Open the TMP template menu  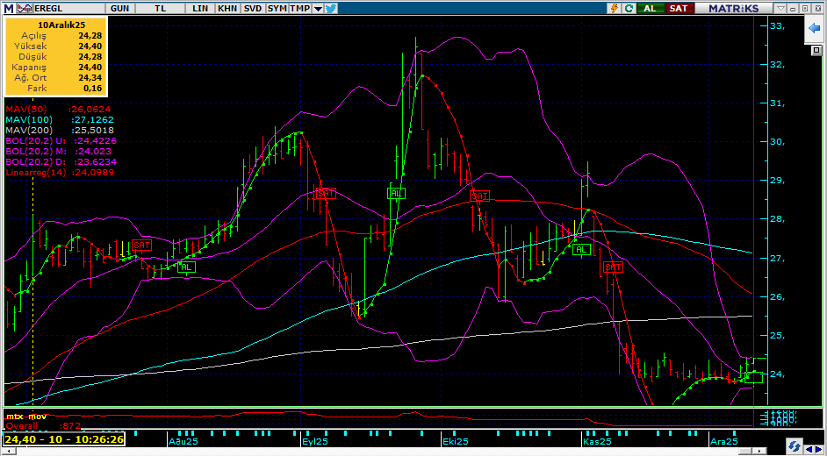(300, 8)
